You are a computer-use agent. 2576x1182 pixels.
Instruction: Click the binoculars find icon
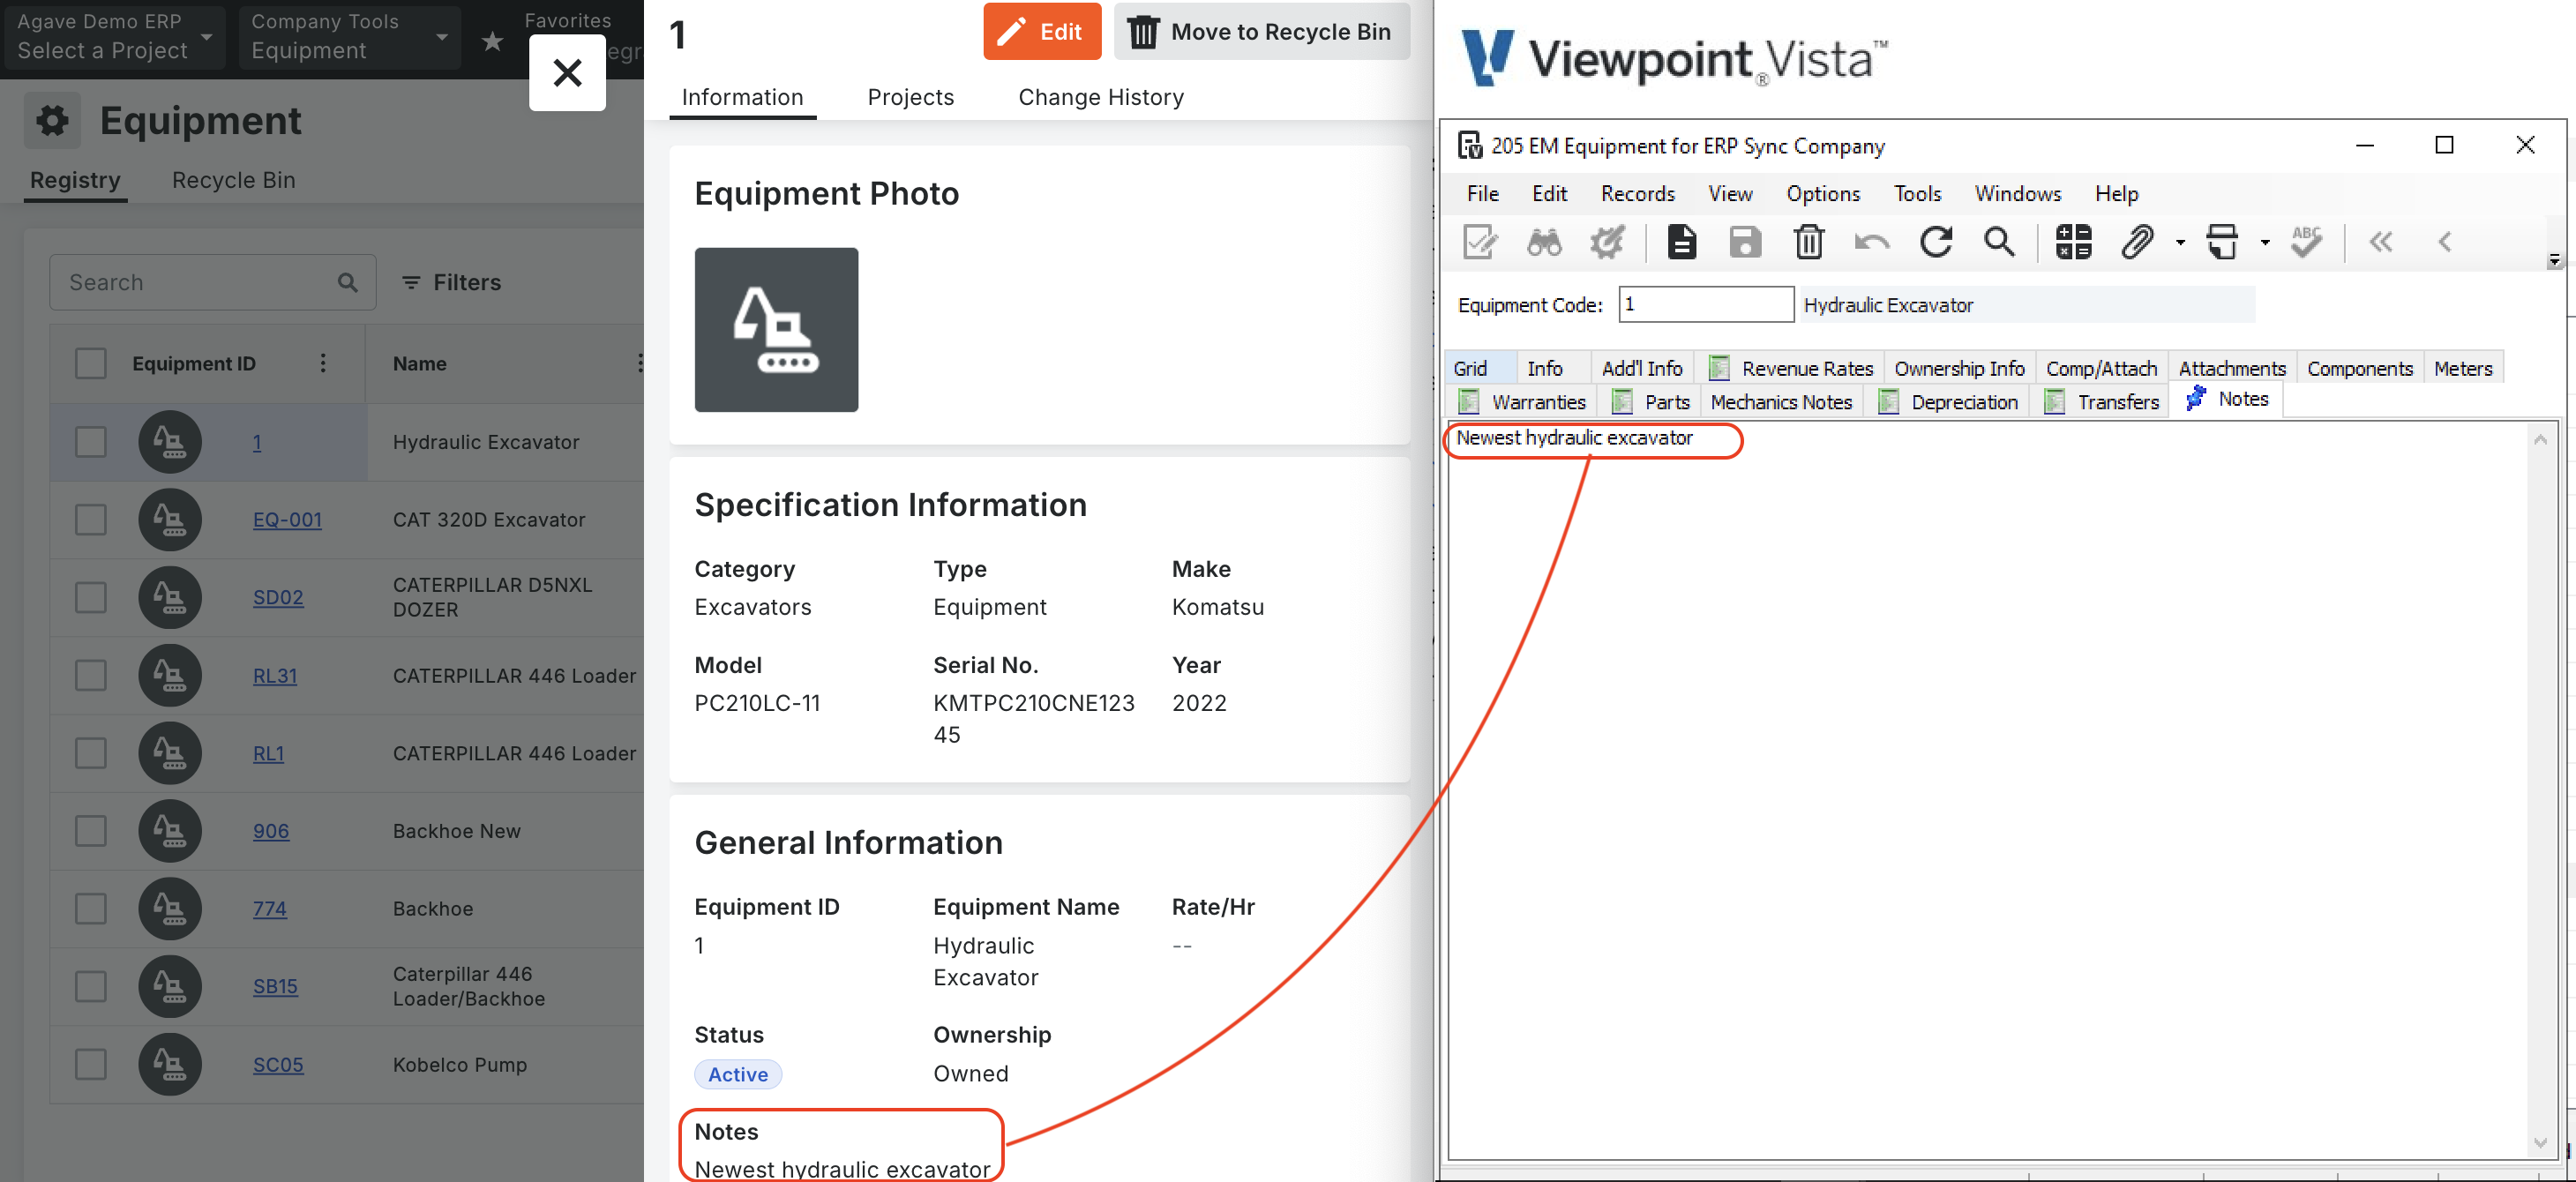[x=1544, y=242]
